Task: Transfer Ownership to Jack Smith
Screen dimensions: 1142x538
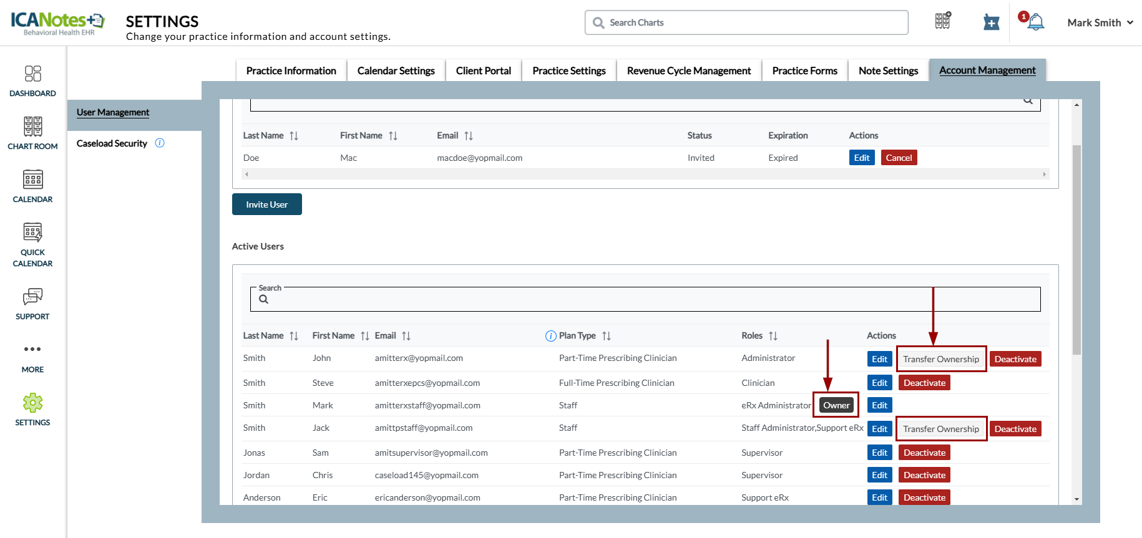Action: [941, 429]
